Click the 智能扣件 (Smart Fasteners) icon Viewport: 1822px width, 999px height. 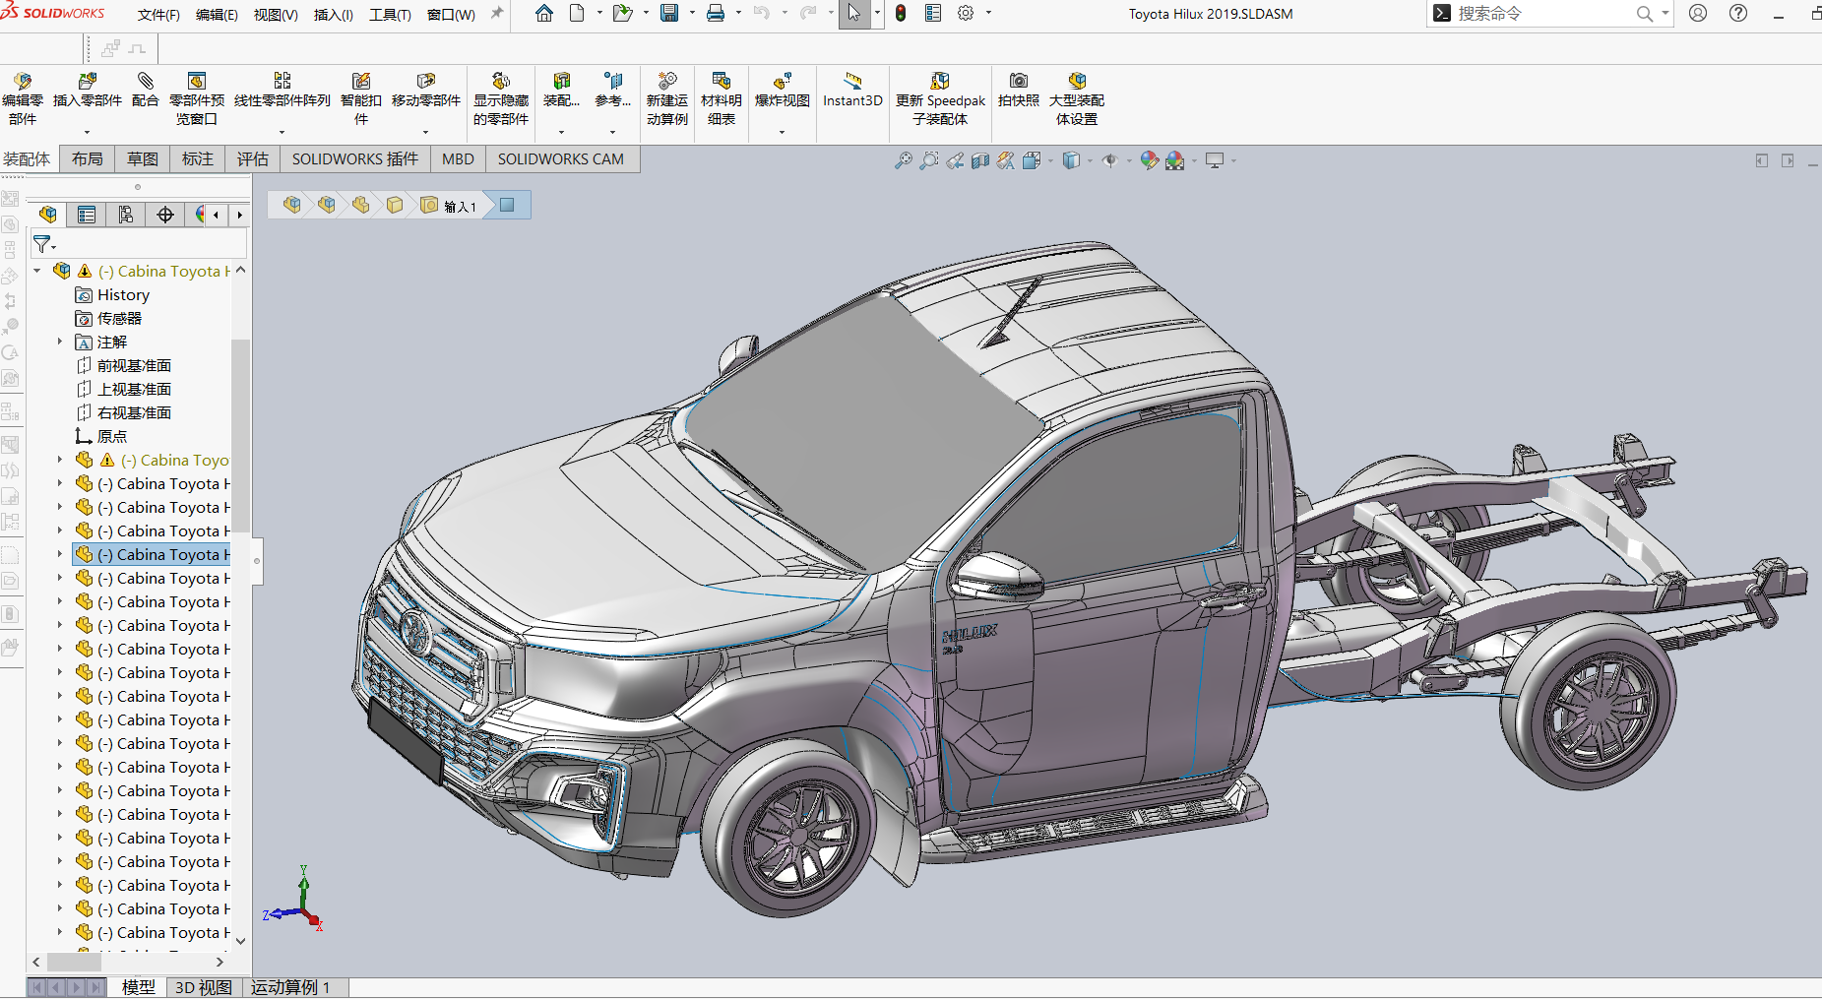(361, 82)
